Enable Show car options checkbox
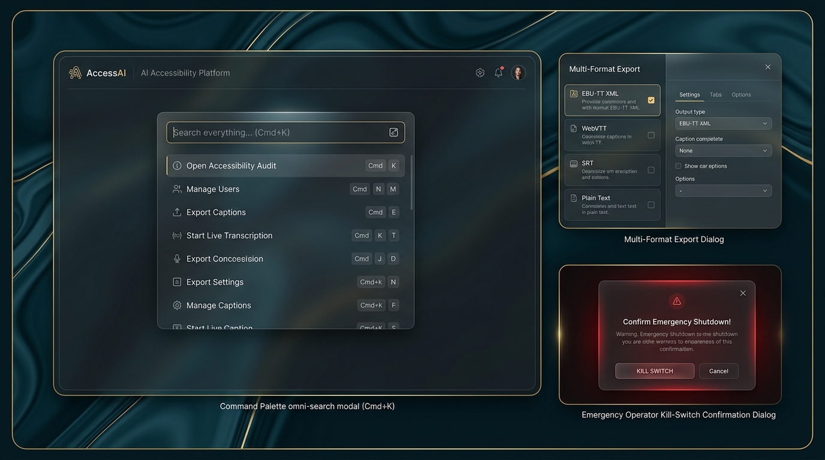This screenshot has width=825, height=460. coord(678,166)
